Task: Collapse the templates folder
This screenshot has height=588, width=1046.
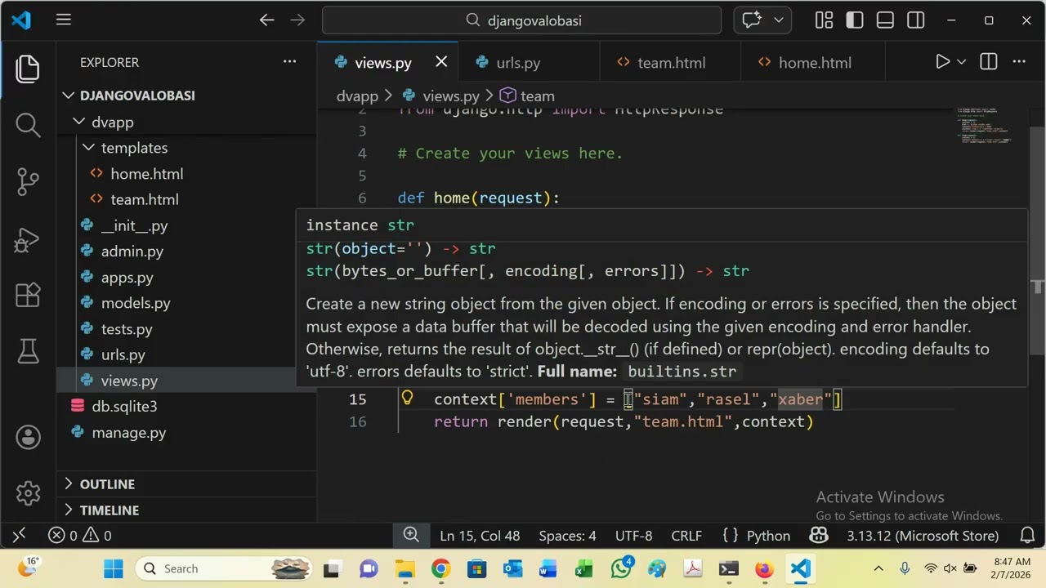Action: (x=88, y=148)
